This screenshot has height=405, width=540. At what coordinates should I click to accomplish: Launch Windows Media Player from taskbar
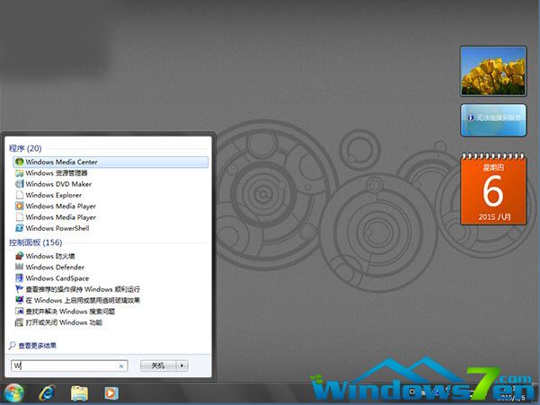(111, 393)
